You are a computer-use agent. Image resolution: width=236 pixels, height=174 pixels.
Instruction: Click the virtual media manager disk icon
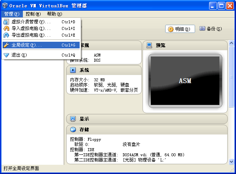click(6, 22)
